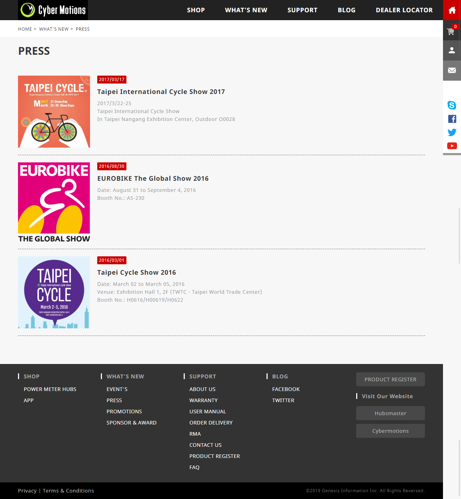Open footer ORDER DELIVERY link
This screenshot has height=499, width=461.
pyautogui.click(x=211, y=423)
